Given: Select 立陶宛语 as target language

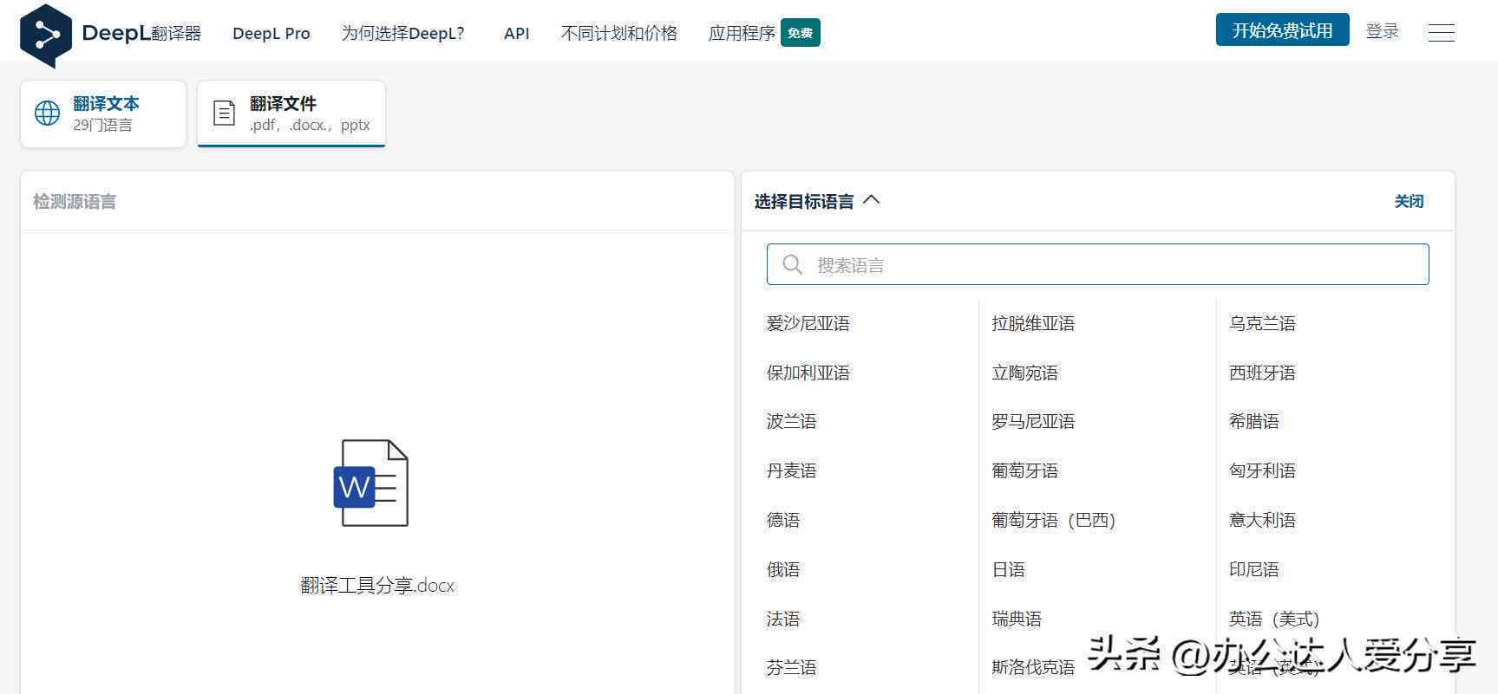Looking at the screenshot, I should click(x=1025, y=373).
